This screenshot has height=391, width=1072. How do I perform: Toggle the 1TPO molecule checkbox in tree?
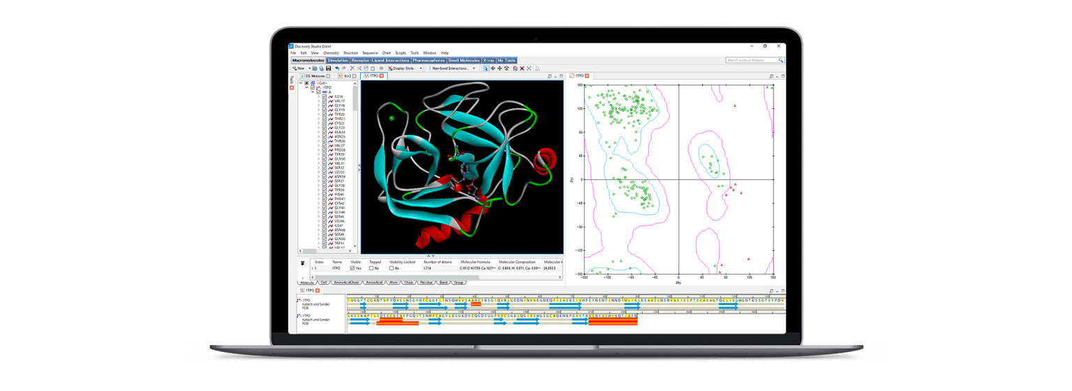(313, 87)
